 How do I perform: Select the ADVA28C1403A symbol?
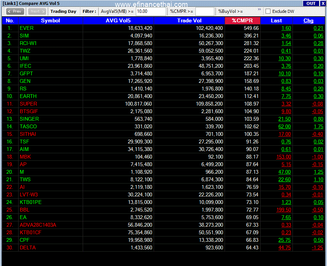click(x=38, y=225)
